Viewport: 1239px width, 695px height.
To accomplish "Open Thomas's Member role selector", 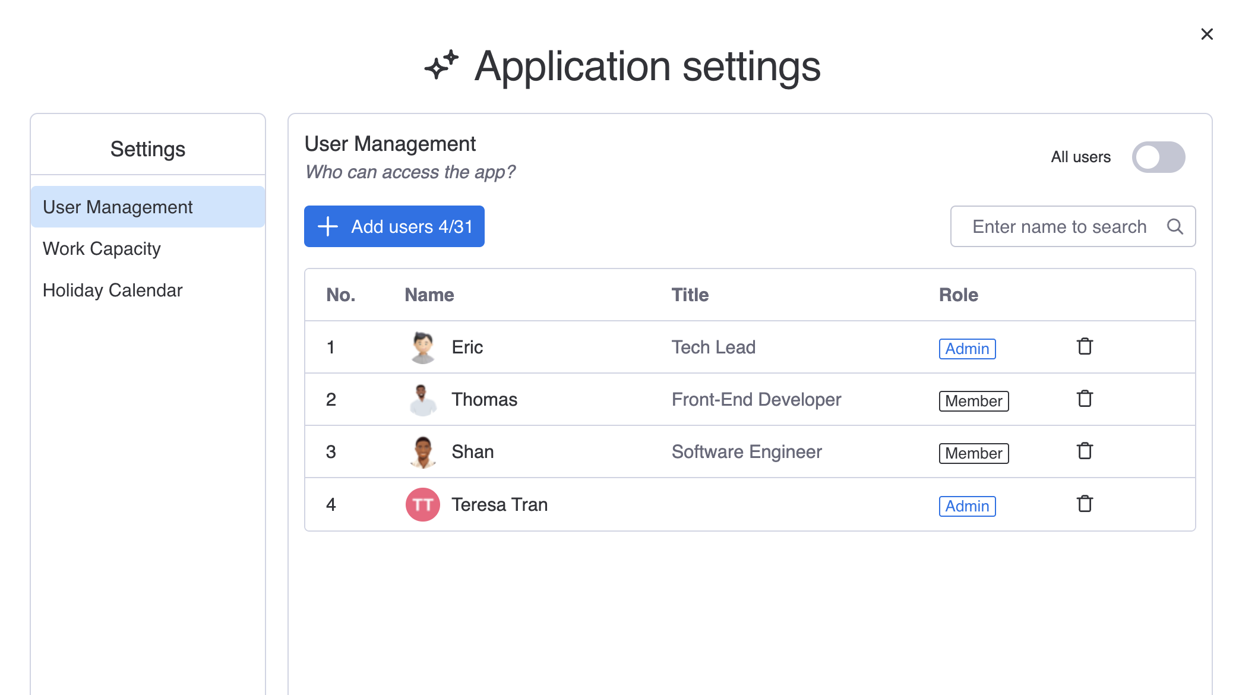I will click(973, 401).
